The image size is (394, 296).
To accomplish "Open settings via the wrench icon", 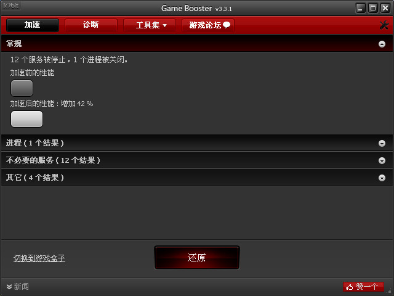I will (384, 25).
